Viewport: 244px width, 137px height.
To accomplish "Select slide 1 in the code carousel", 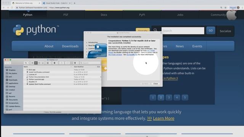I will tap(153, 97).
